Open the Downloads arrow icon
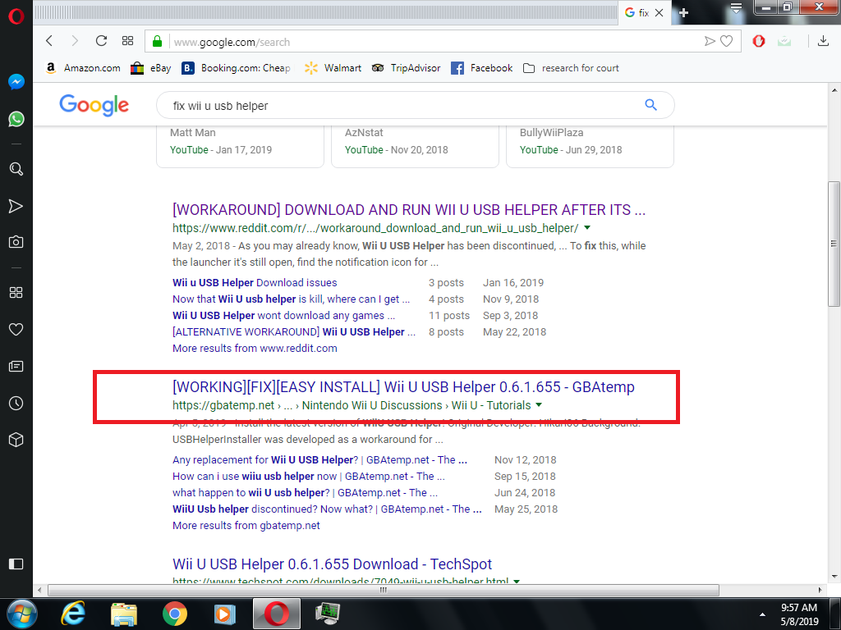Viewport: 841px width, 630px height. coord(823,41)
